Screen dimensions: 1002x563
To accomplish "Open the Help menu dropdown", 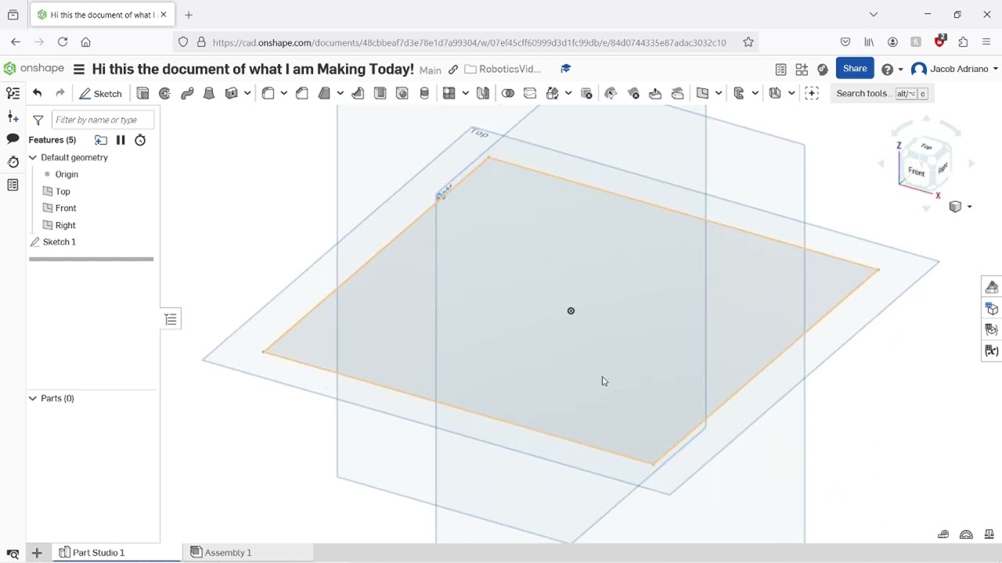I will [892, 69].
